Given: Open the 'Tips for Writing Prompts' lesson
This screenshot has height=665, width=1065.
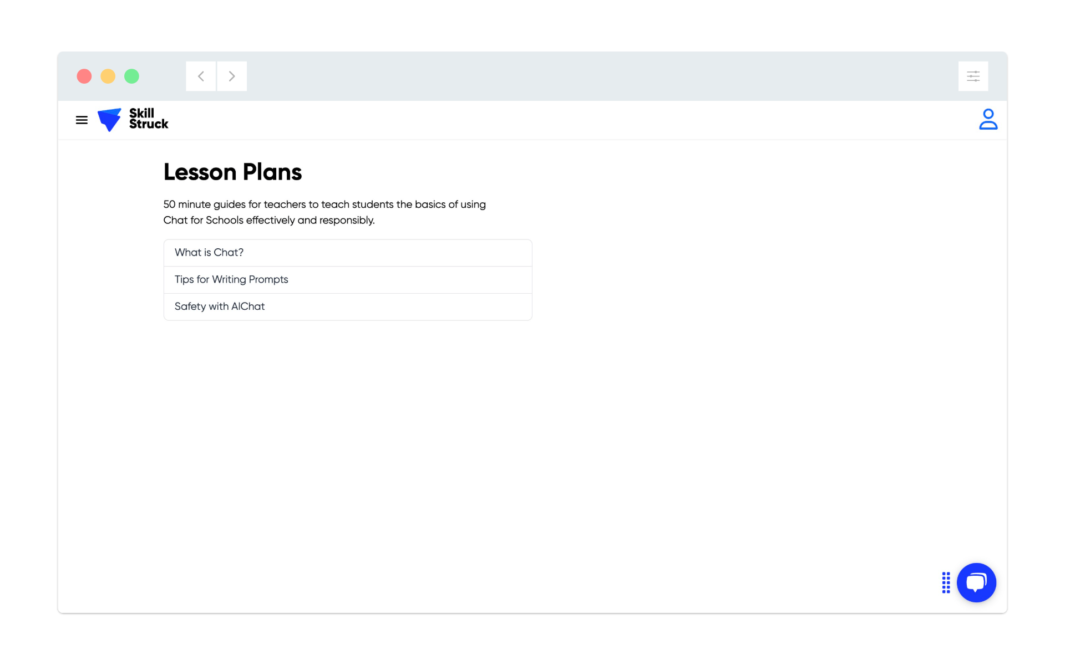Looking at the screenshot, I should tap(348, 280).
